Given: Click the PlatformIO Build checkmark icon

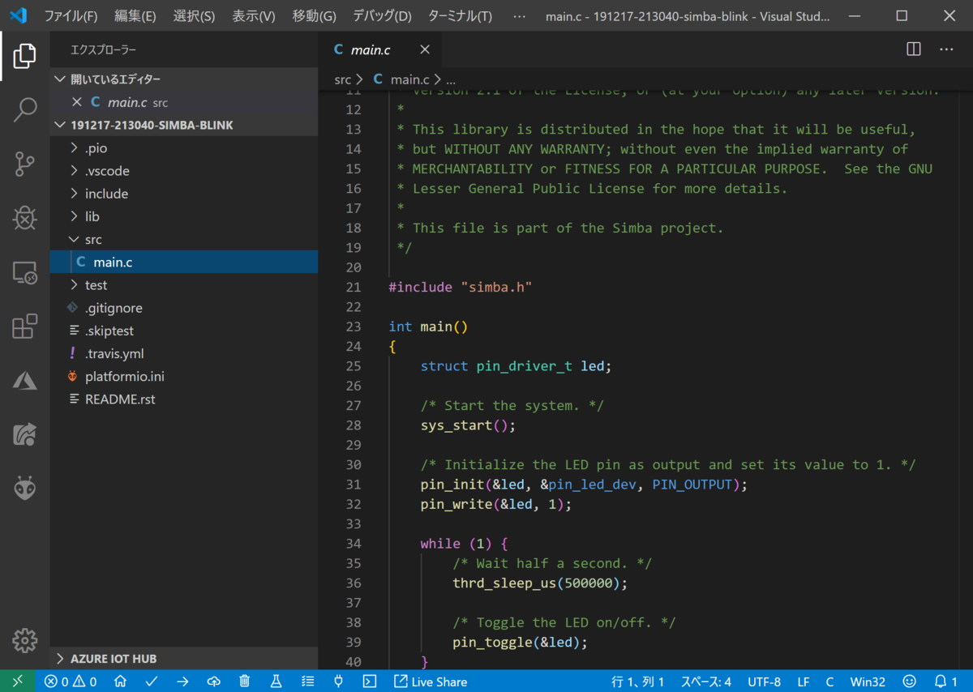Looking at the screenshot, I should pyautogui.click(x=152, y=681).
